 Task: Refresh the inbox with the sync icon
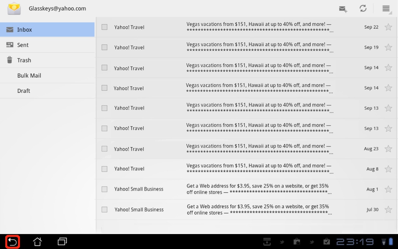coord(363,8)
